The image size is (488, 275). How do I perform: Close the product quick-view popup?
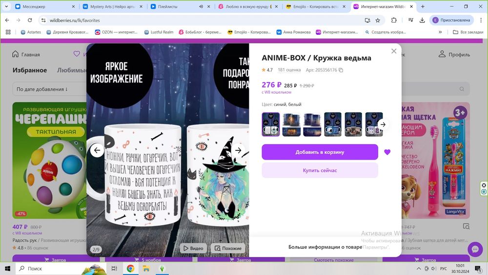coord(394,51)
